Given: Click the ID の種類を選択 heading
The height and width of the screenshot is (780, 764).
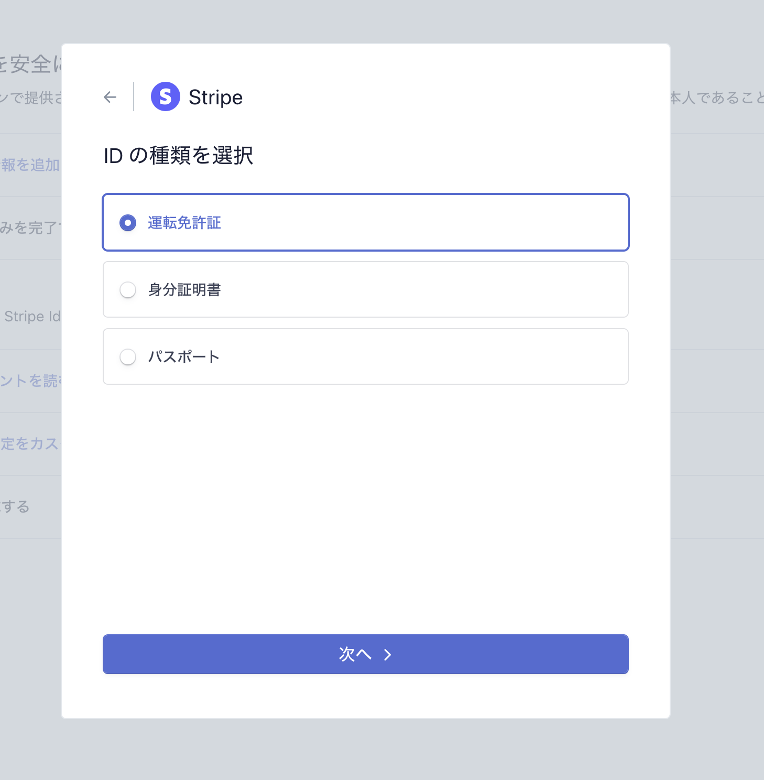Looking at the screenshot, I should click(178, 156).
